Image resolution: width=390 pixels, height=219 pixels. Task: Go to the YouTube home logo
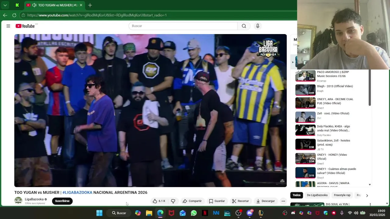coord(25,26)
